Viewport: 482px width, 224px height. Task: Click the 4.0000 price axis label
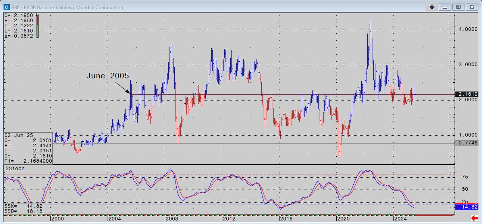point(468,30)
